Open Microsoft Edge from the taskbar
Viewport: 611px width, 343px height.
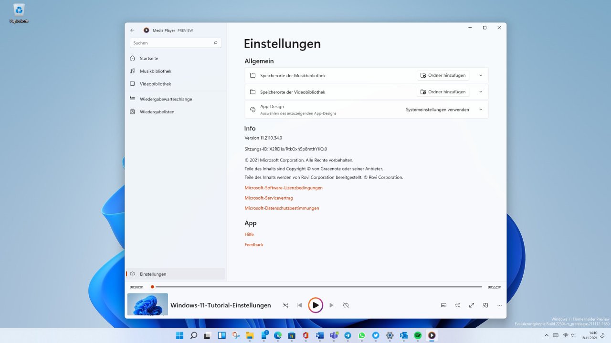[x=277, y=335]
